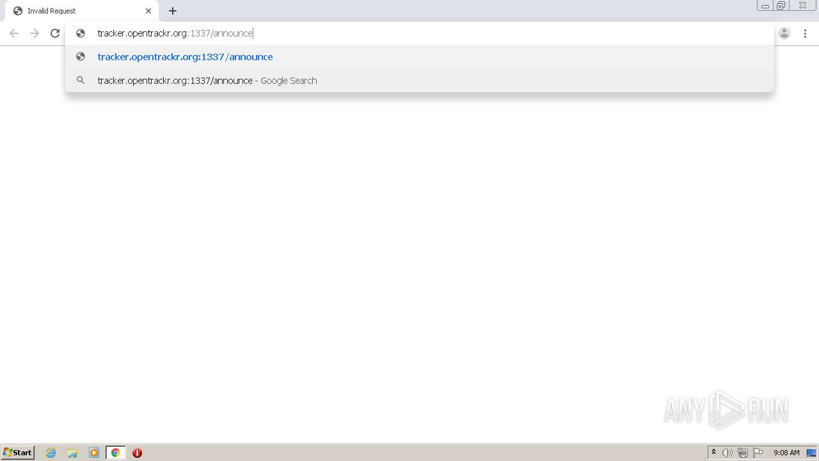Open Windows Media Player from taskbar
Screen dimensions: 819x461
(94, 453)
